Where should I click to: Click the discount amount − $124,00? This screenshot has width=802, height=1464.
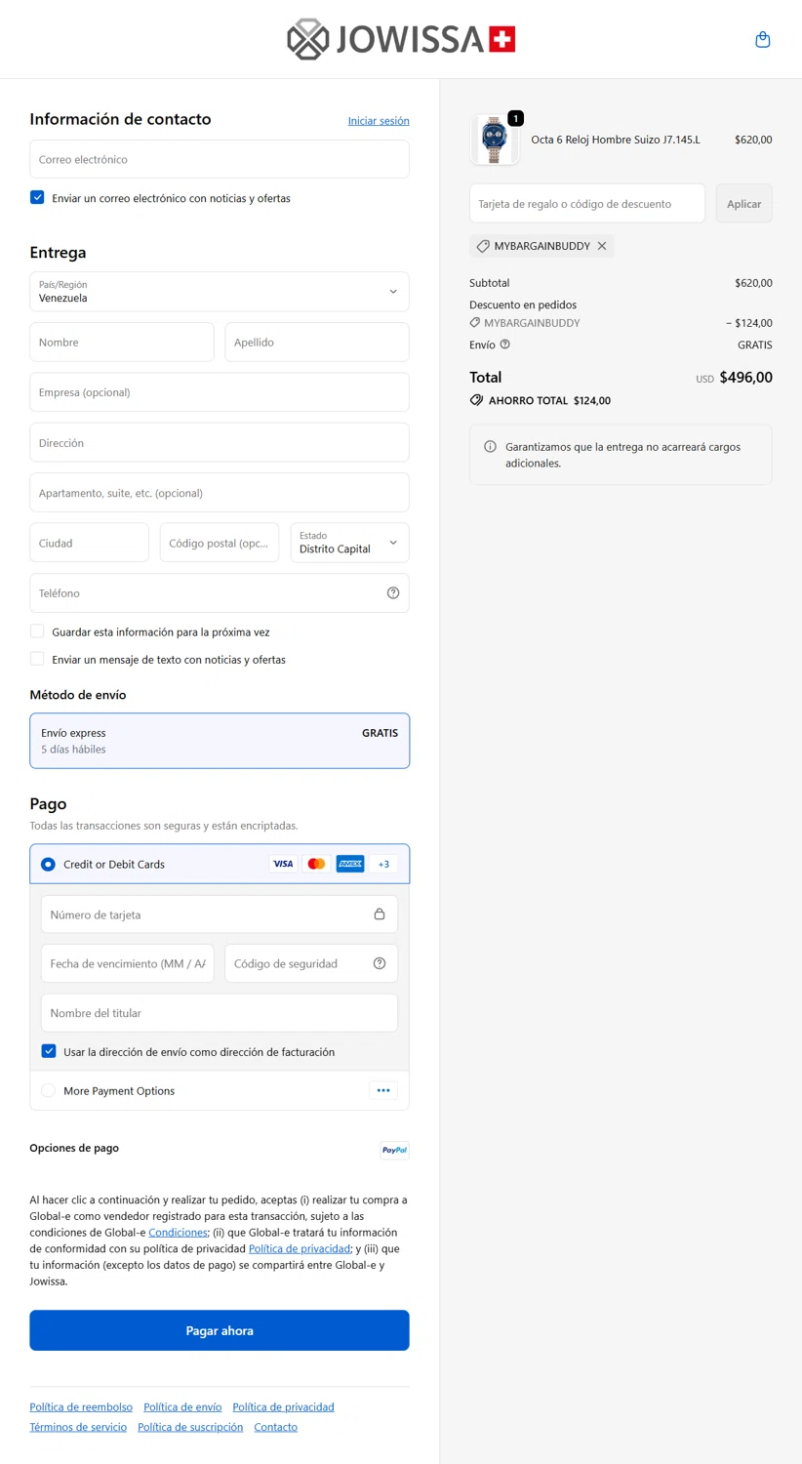tap(749, 323)
